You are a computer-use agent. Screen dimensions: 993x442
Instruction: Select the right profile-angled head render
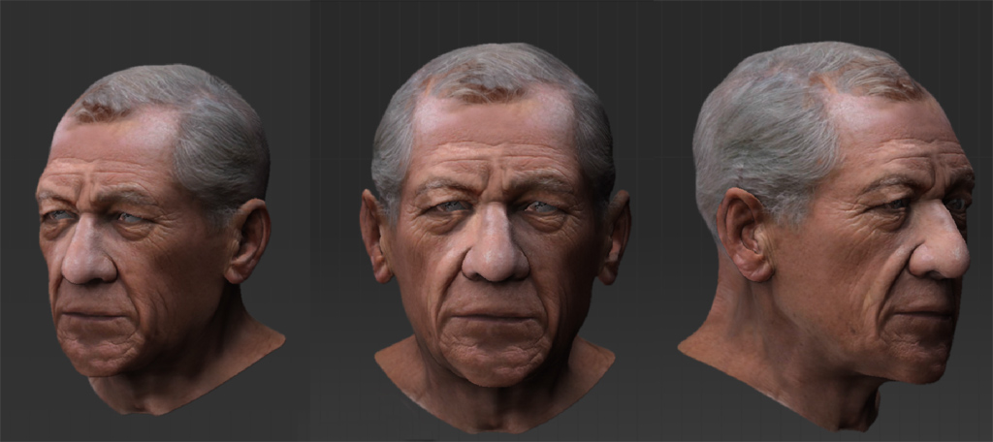pos(826,237)
